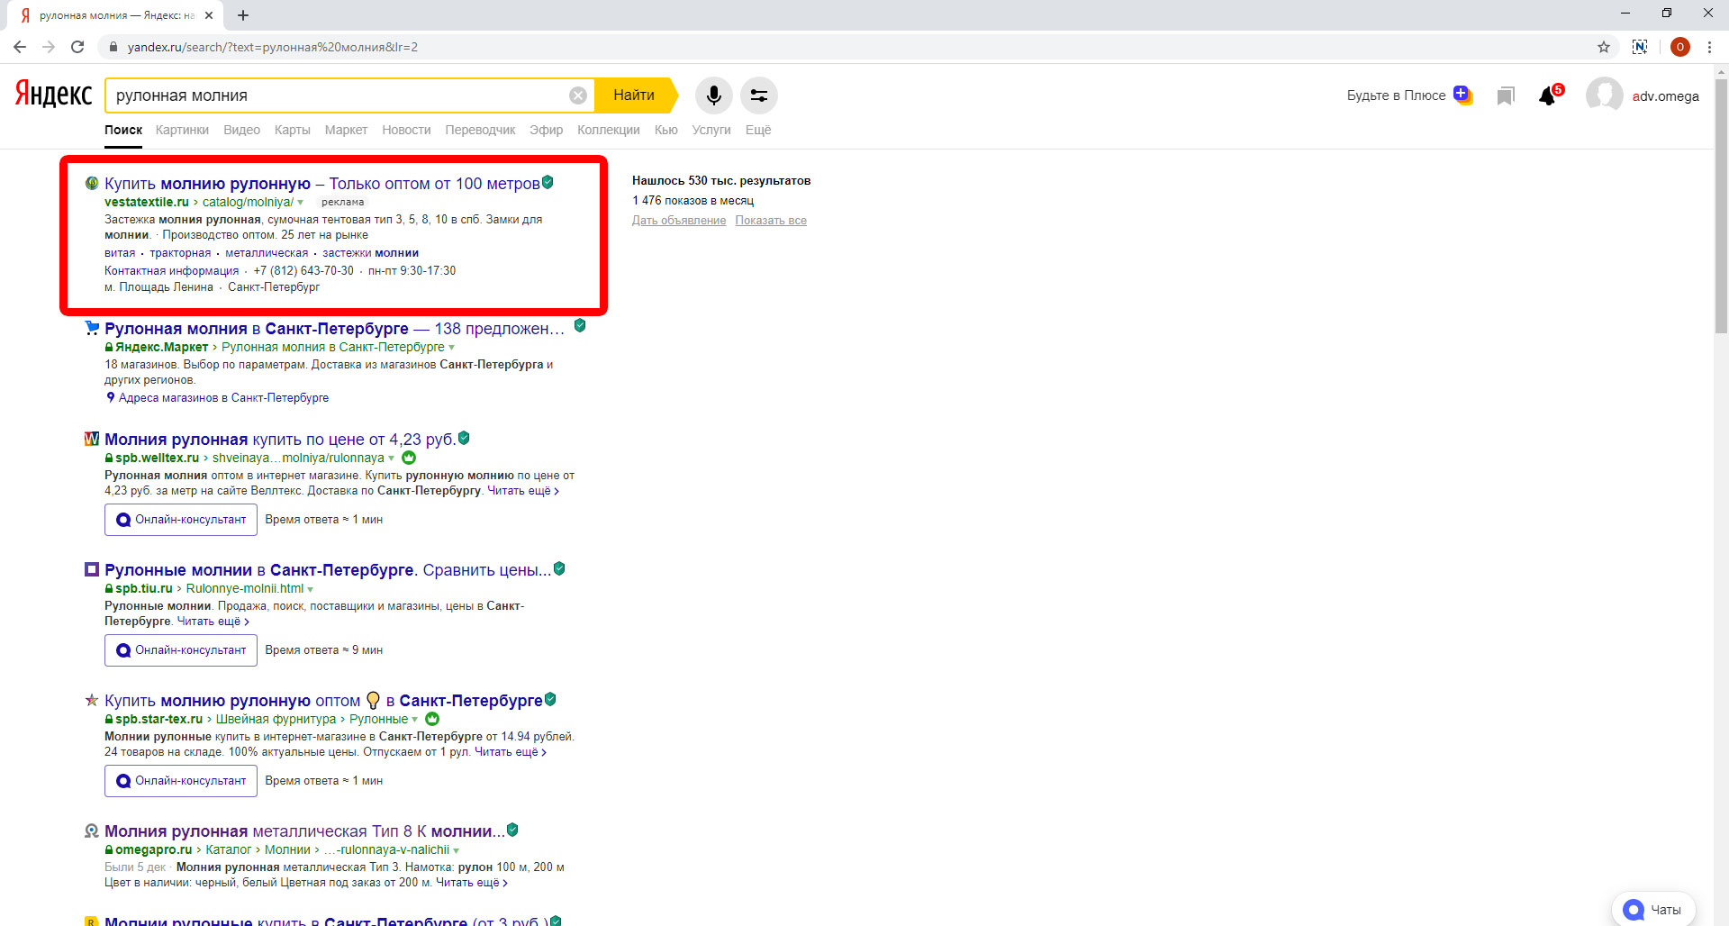This screenshot has height=926, width=1729.
Task: Click square favicon of spb.tiu.ru result
Action: pyautogui.click(x=92, y=569)
